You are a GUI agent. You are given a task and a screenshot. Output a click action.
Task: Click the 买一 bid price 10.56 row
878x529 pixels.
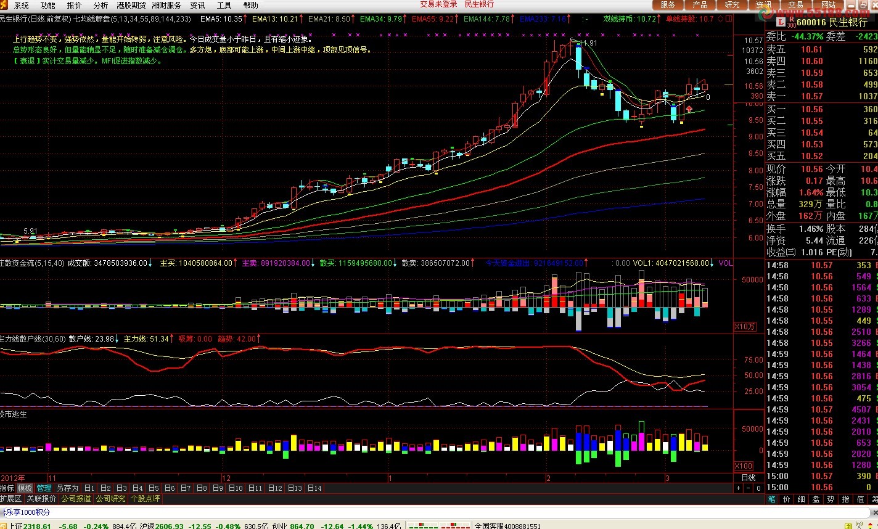[821, 109]
